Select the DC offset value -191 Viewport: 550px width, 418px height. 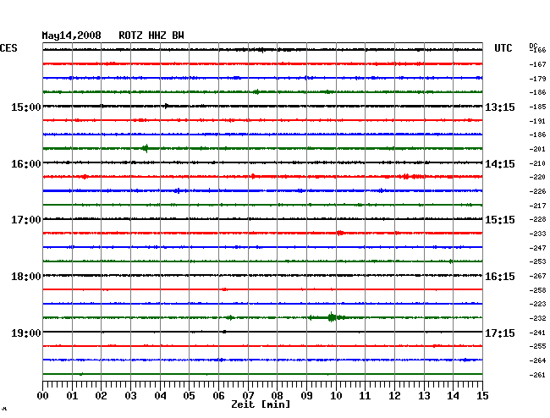point(537,121)
